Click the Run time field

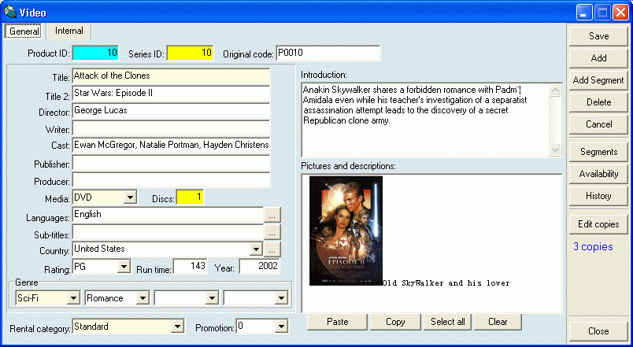[191, 266]
